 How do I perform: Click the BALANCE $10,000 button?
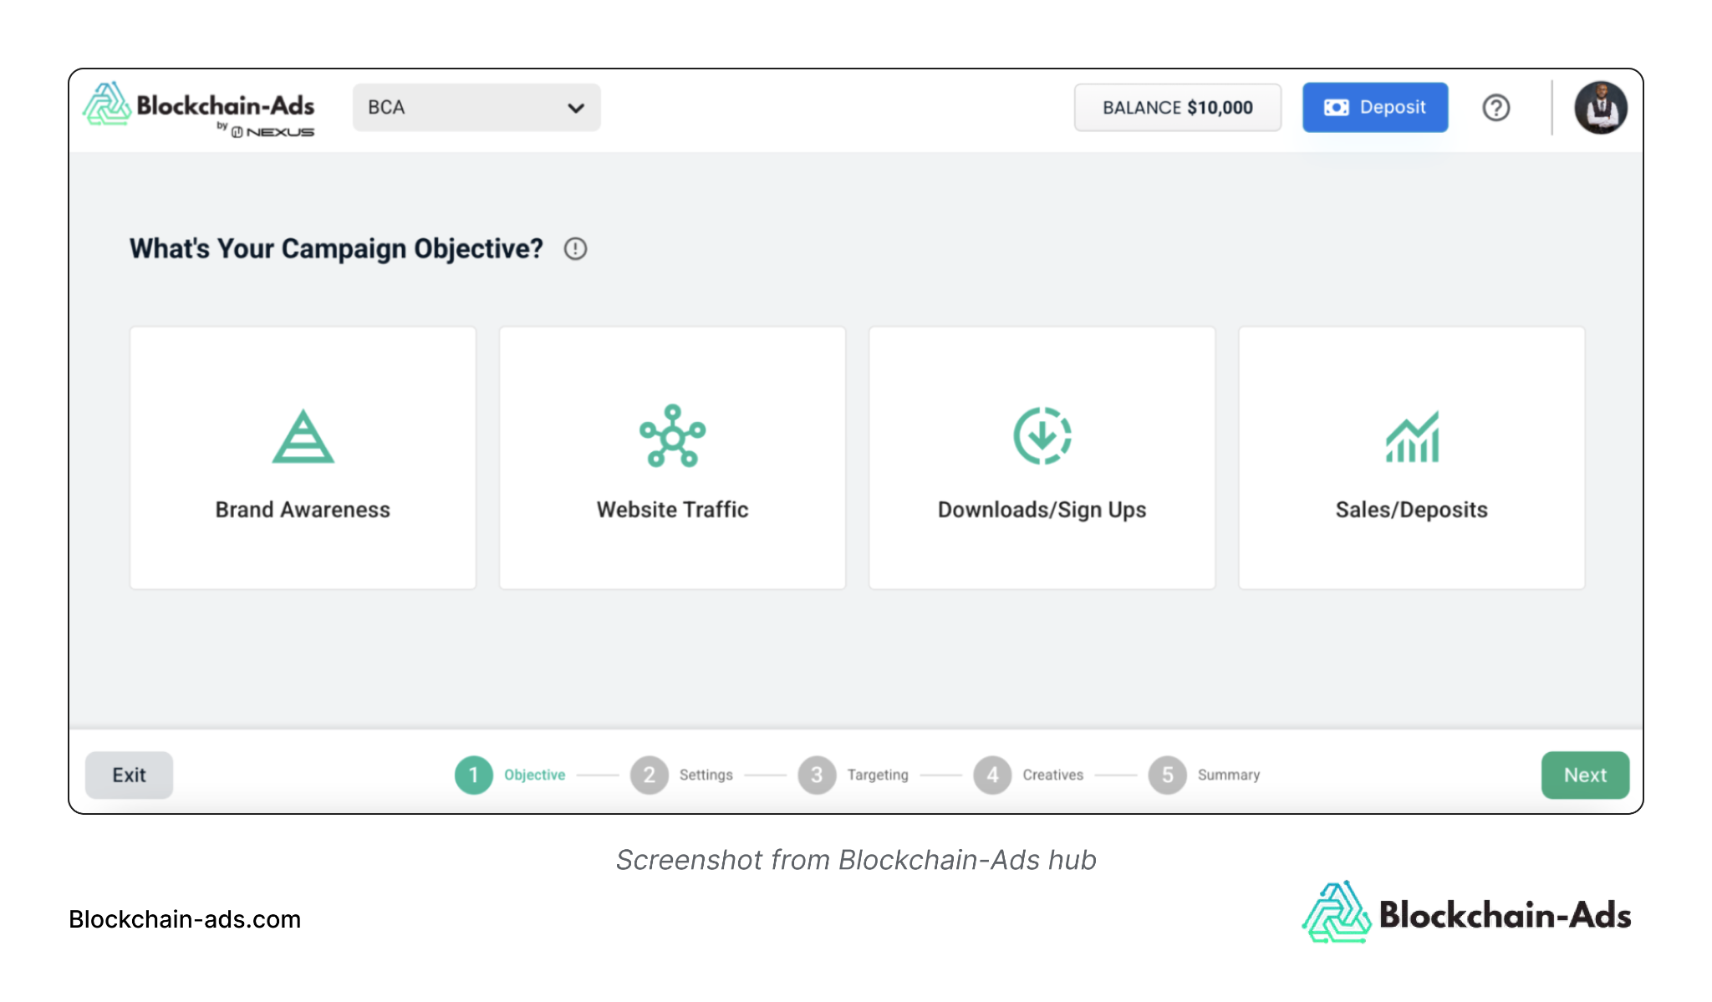(x=1177, y=108)
